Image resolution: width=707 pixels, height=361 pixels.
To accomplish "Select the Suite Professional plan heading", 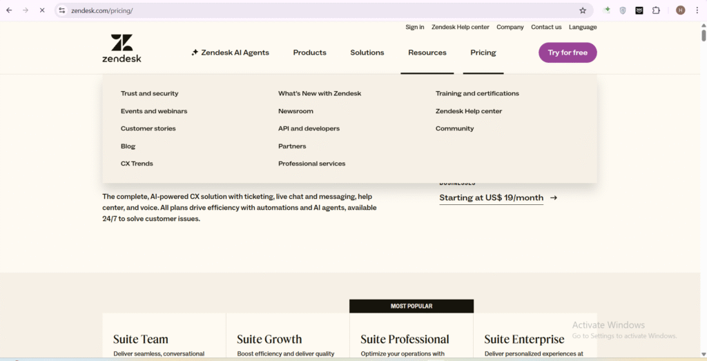I will [405, 339].
